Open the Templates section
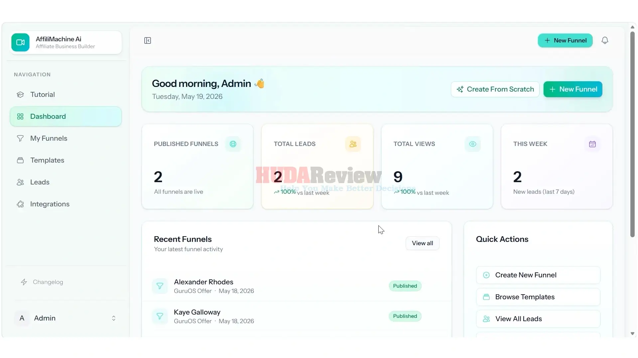 point(66,160)
